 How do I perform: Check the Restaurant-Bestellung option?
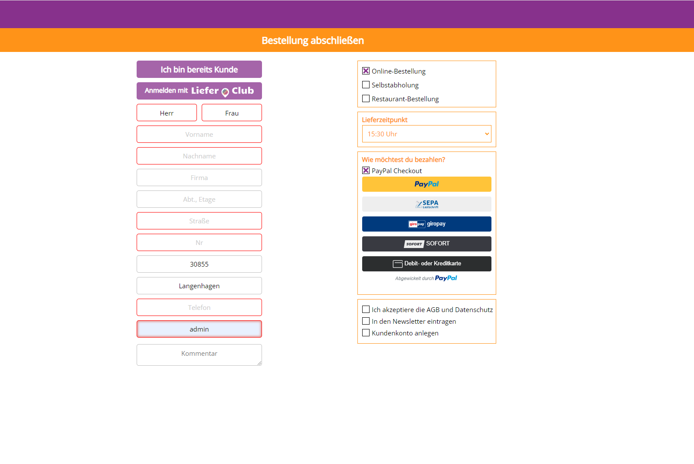pyautogui.click(x=366, y=99)
